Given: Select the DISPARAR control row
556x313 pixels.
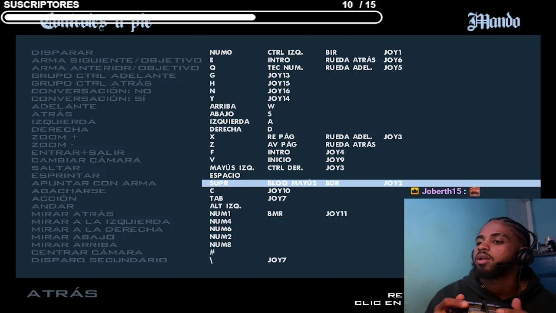Looking at the screenshot, I should tap(63, 53).
